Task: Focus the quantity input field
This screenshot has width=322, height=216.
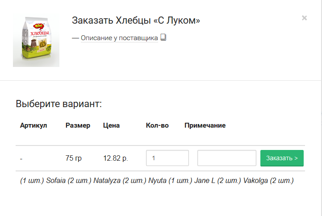Action: point(167,158)
